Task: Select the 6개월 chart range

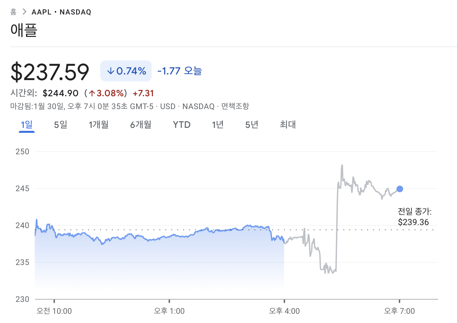Action: pyautogui.click(x=141, y=125)
